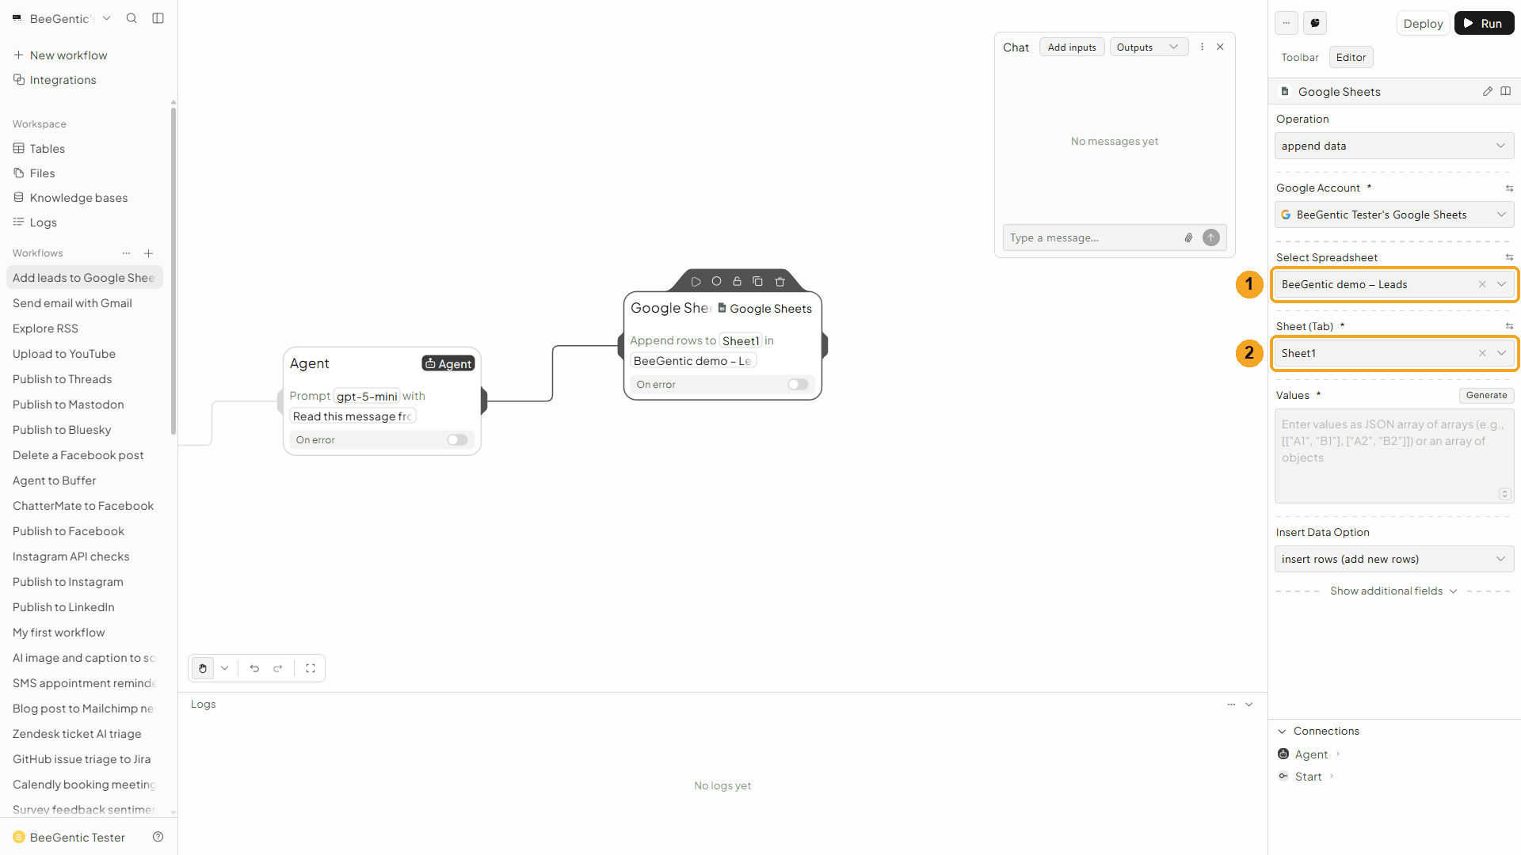Click the Add inputs button in chat
The height and width of the screenshot is (855, 1521).
click(x=1072, y=47)
